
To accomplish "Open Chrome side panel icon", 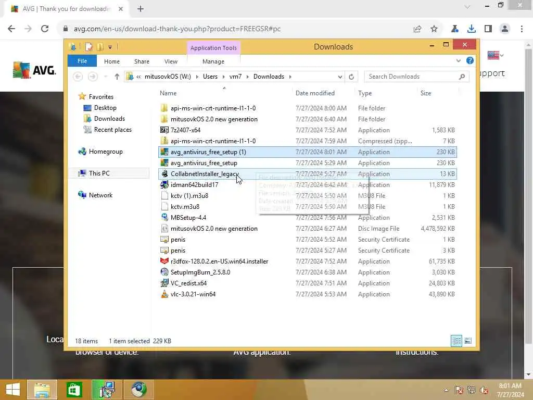I will (488, 29).
